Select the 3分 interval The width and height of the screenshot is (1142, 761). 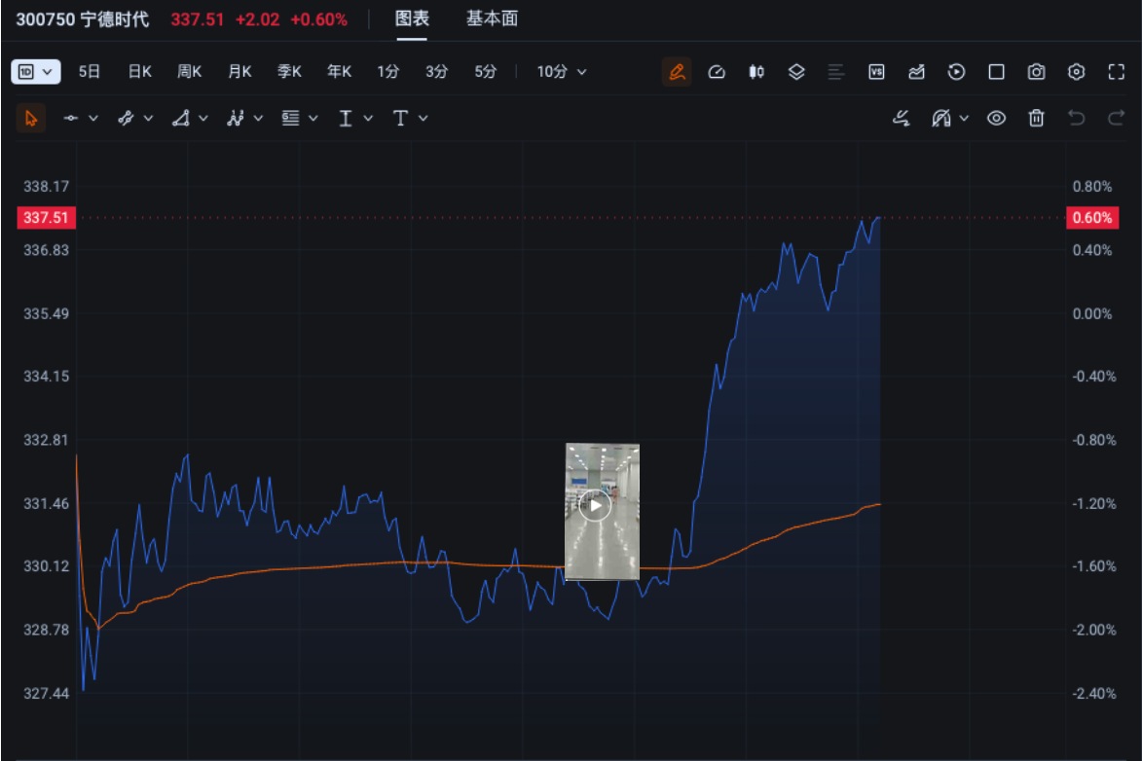tap(436, 71)
